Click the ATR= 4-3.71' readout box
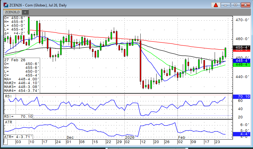 18,137
